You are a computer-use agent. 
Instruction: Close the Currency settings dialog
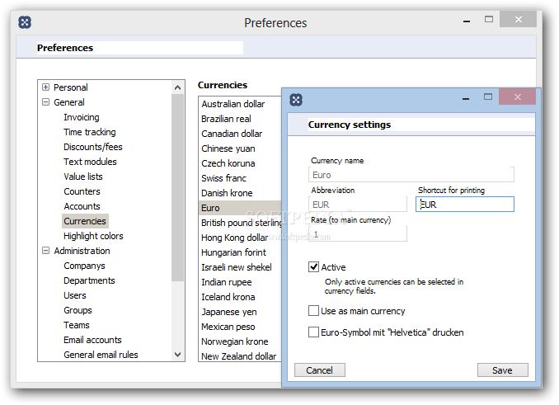pyautogui.click(x=517, y=97)
